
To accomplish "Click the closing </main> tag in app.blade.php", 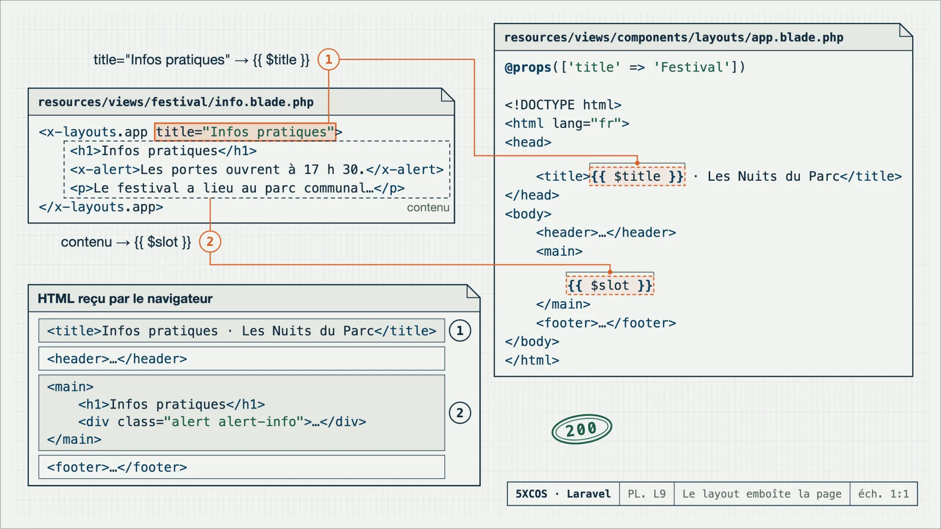I will pos(563,304).
